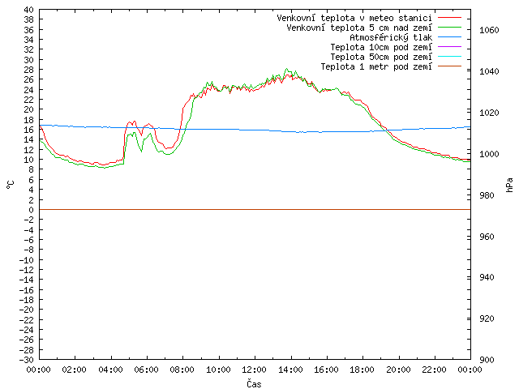
Task: Click legend label "Teplota 1 metr pod zemí"
Action: [x=376, y=66]
